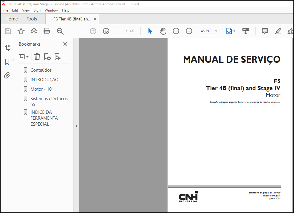294x213 pixels.
Task: Open the Attachments paperclip panel
Action: [7, 75]
